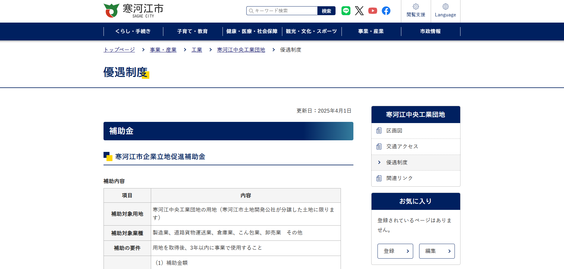Image resolution: width=564 pixels, height=269 pixels.
Task: Click 用地を取得後、3年以内 table cell
Action: [246, 248]
